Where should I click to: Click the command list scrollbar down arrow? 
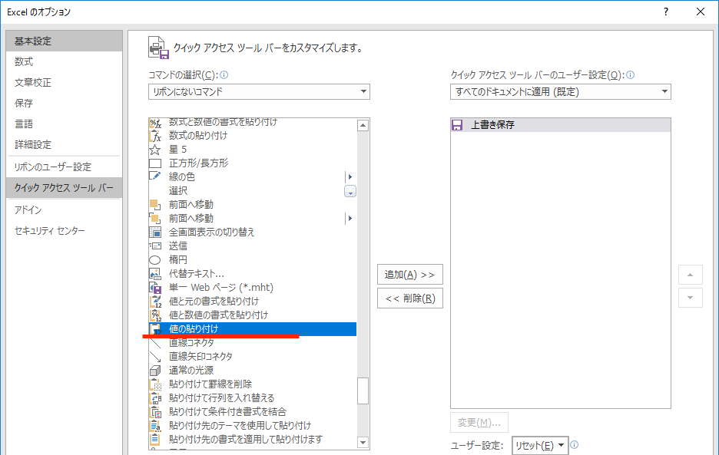[363, 443]
